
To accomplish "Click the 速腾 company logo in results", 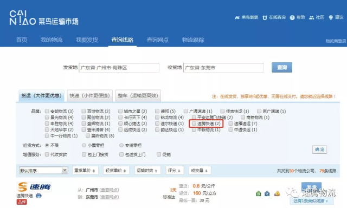I will [x=34, y=187].
